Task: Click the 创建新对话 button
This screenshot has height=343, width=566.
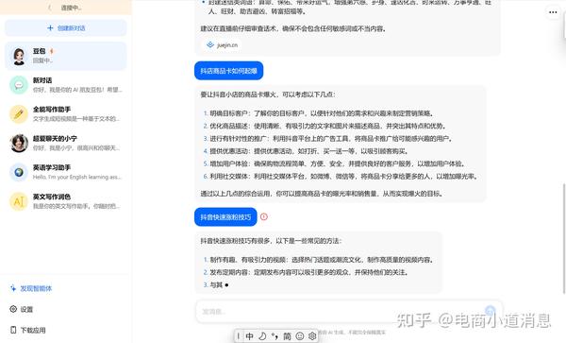Action: coord(66,27)
